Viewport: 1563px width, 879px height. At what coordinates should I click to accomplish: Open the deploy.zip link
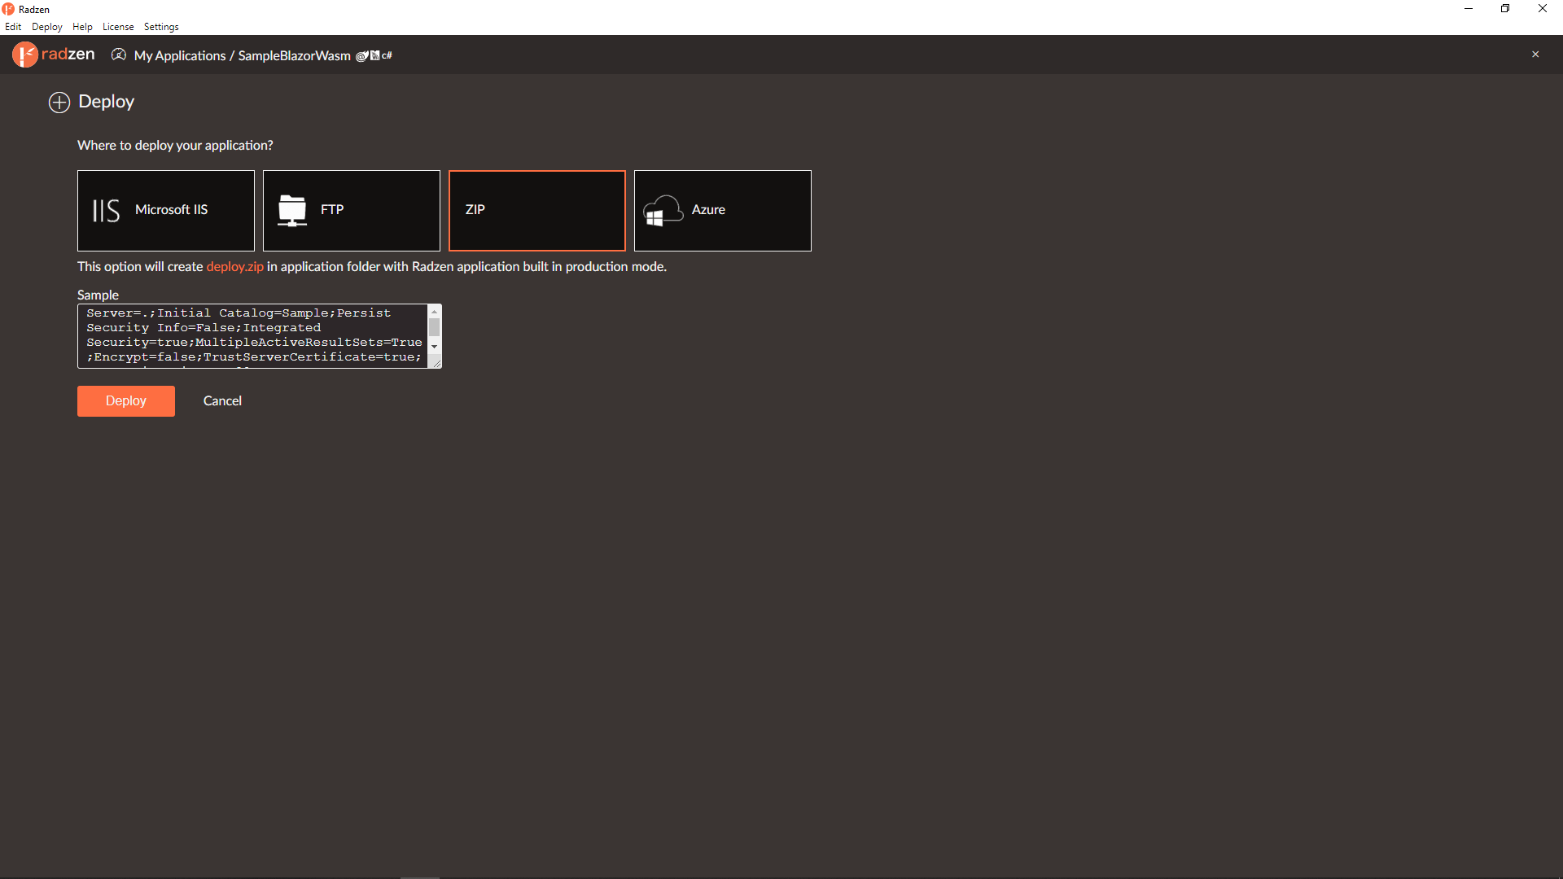coord(235,267)
